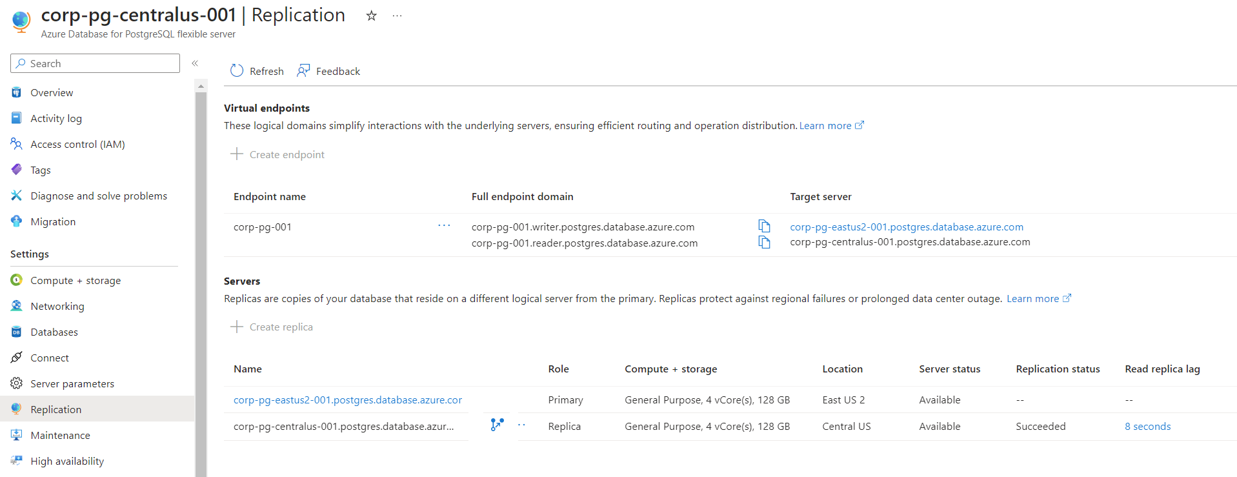Image resolution: width=1237 pixels, height=477 pixels.
Task: Click the promote icon on the replica row
Action: point(497,425)
